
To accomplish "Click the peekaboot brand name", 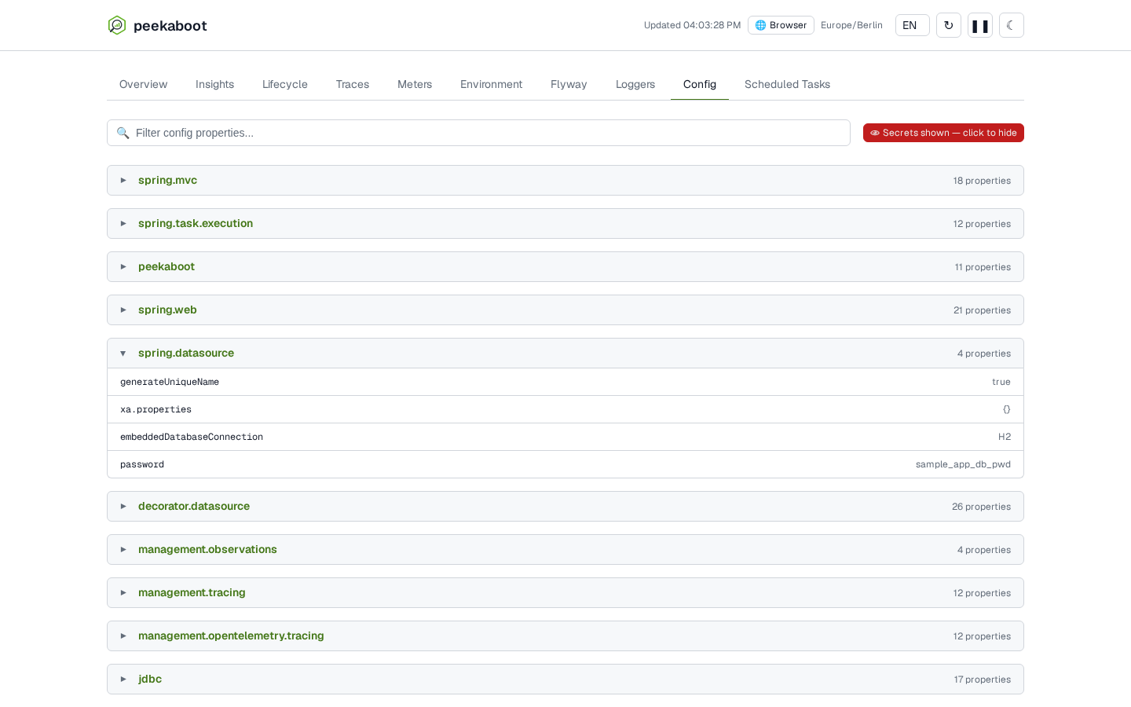I will pyautogui.click(x=170, y=26).
